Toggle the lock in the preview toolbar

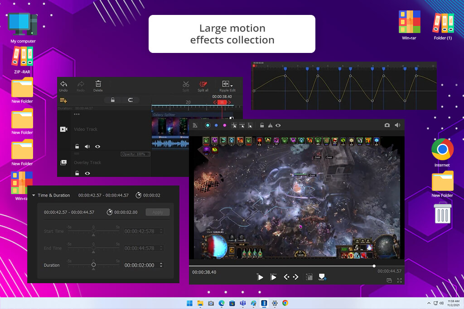pos(262,125)
